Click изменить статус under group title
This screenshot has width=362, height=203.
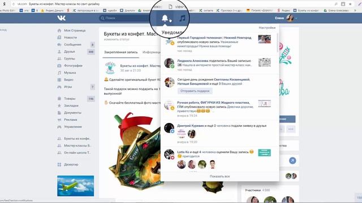pos(117,39)
